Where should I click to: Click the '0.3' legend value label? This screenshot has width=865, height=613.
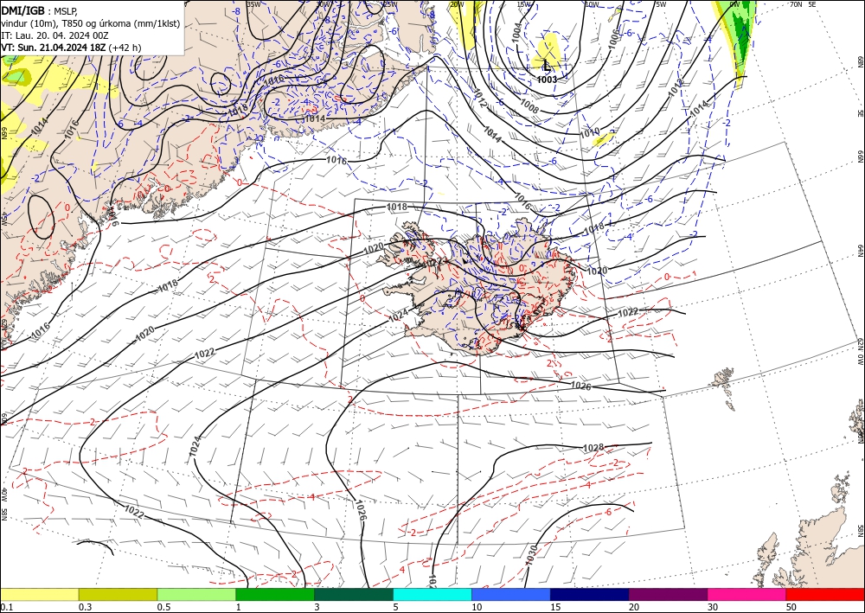point(85,607)
